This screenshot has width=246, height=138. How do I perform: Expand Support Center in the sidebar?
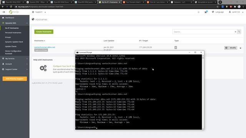[15, 69]
